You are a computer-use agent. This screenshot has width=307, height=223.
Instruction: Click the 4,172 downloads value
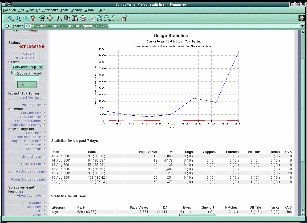coord(168,161)
